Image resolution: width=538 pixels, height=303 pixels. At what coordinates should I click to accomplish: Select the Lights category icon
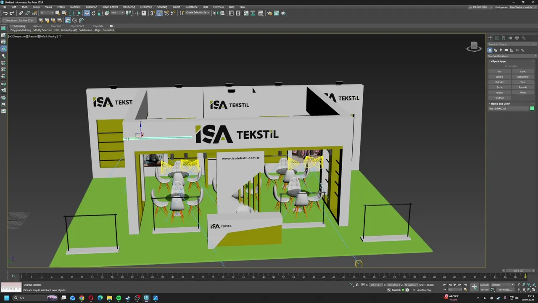point(501,50)
